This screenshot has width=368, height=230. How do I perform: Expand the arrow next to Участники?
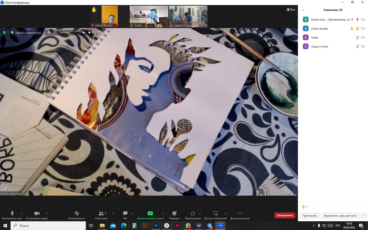point(113,213)
